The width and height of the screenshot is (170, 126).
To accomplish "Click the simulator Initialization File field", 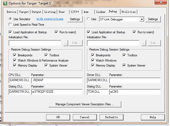I will pyautogui.click(x=35, y=43).
